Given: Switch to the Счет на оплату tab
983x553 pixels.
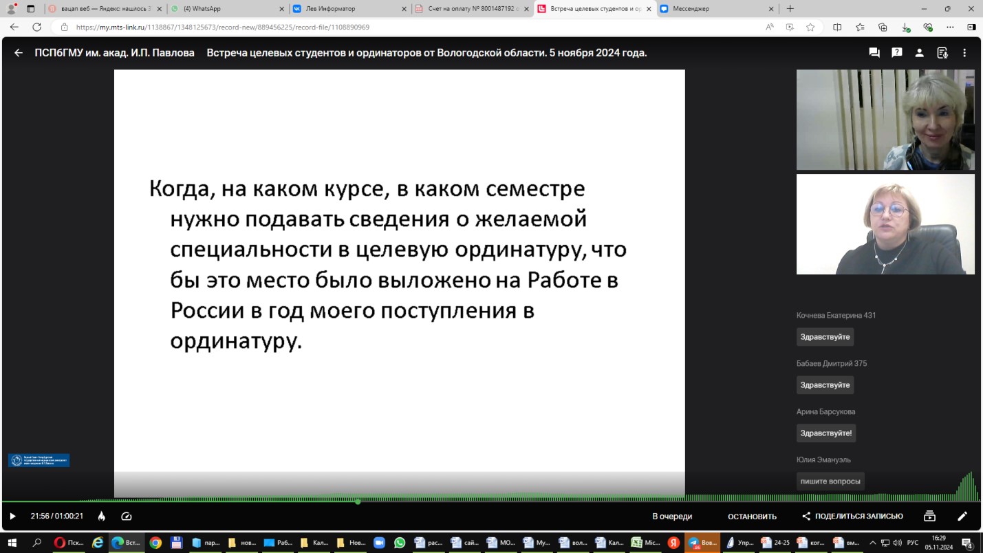Looking at the screenshot, I should [x=471, y=9].
